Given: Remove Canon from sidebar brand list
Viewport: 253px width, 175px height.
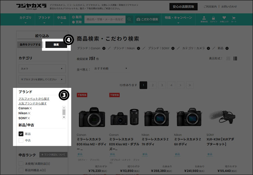Looking at the screenshot, I should 30,108.
